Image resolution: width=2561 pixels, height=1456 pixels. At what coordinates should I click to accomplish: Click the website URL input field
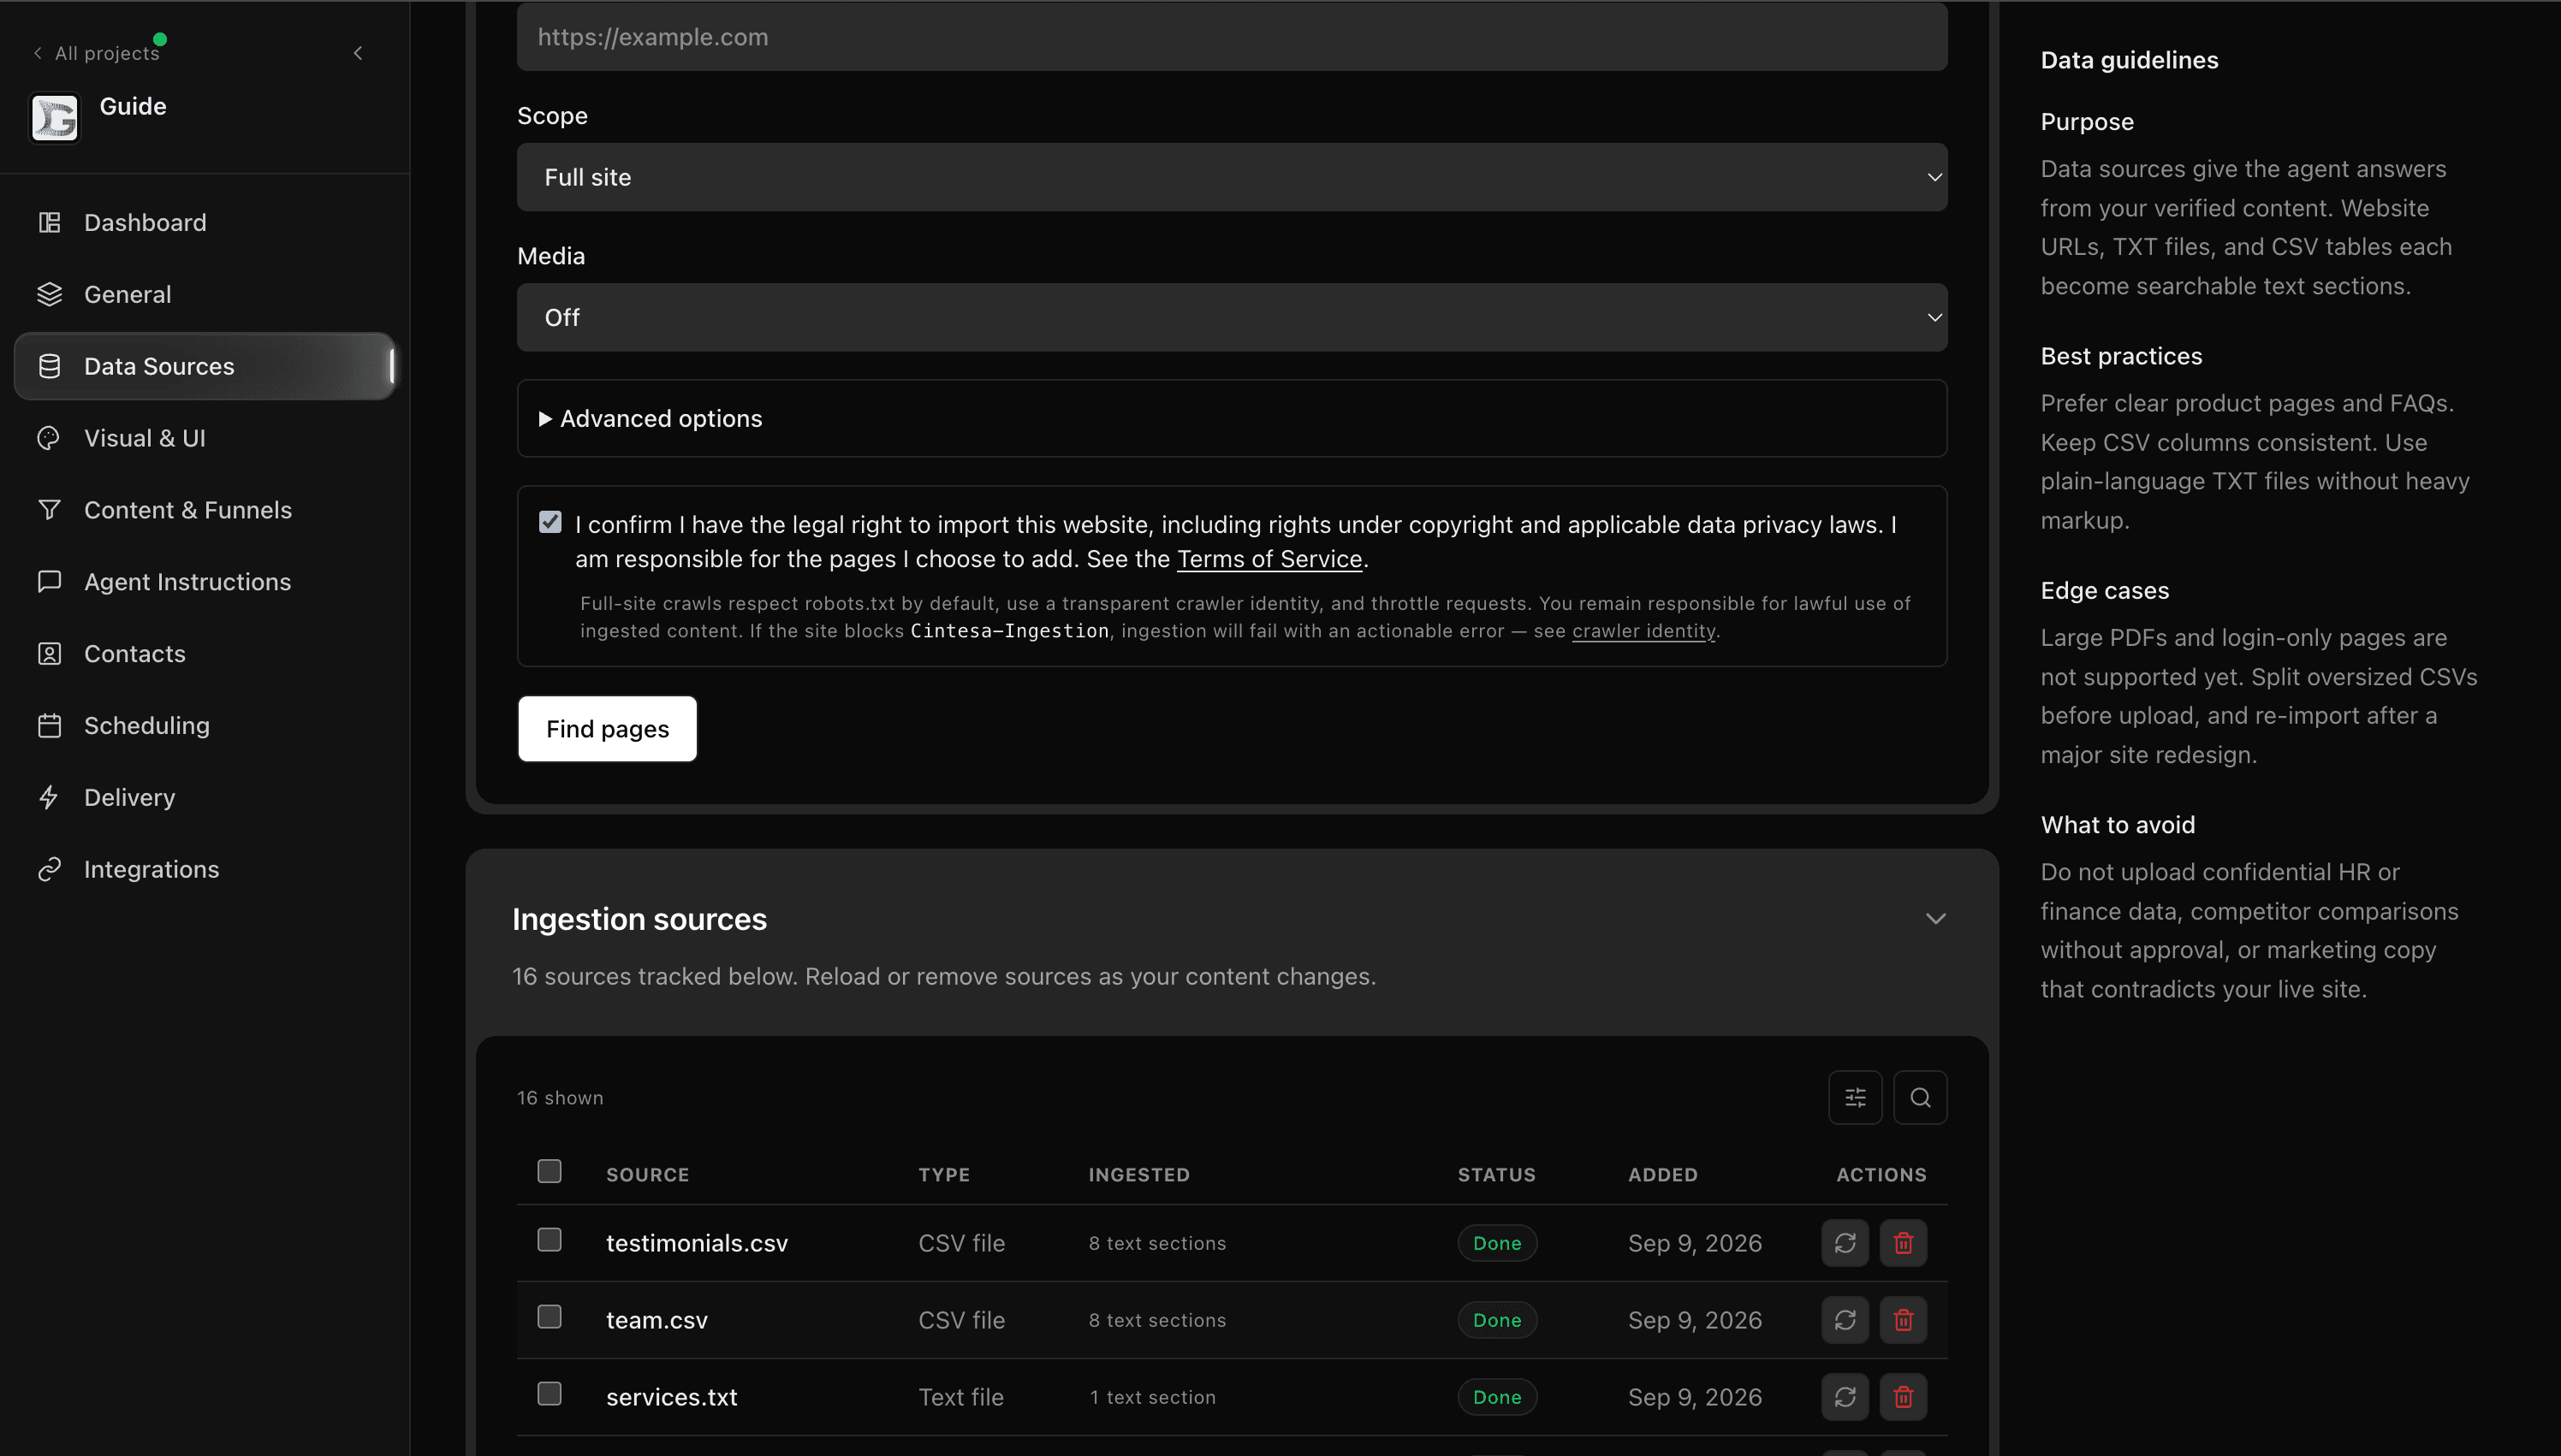[x=1232, y=37]
